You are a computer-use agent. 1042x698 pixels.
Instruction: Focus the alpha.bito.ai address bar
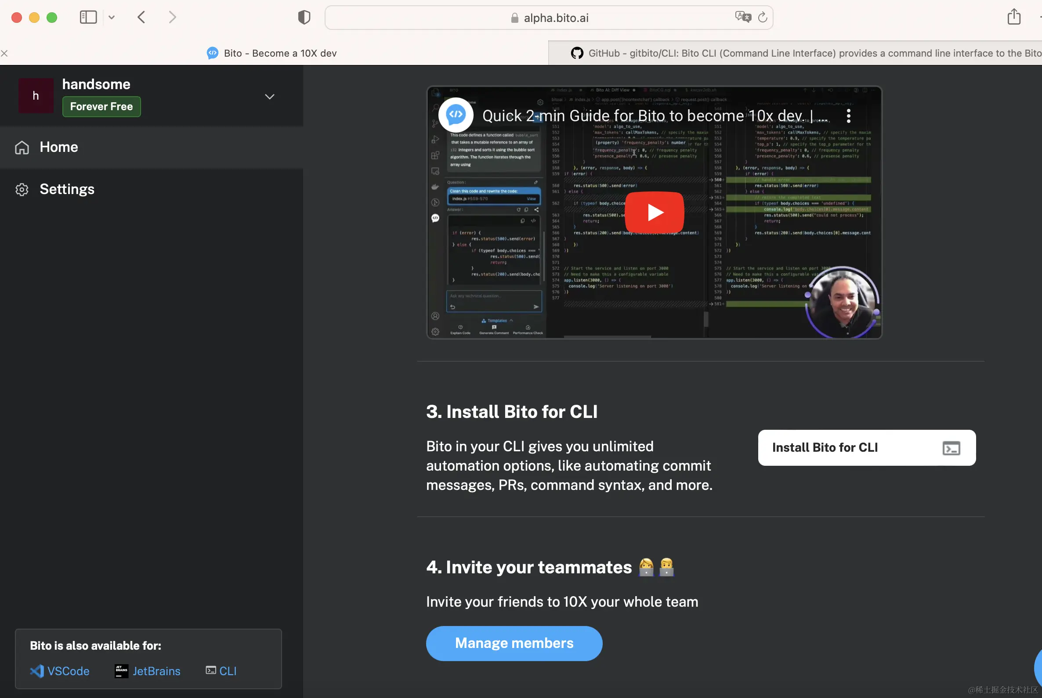[x=548, y=18]
